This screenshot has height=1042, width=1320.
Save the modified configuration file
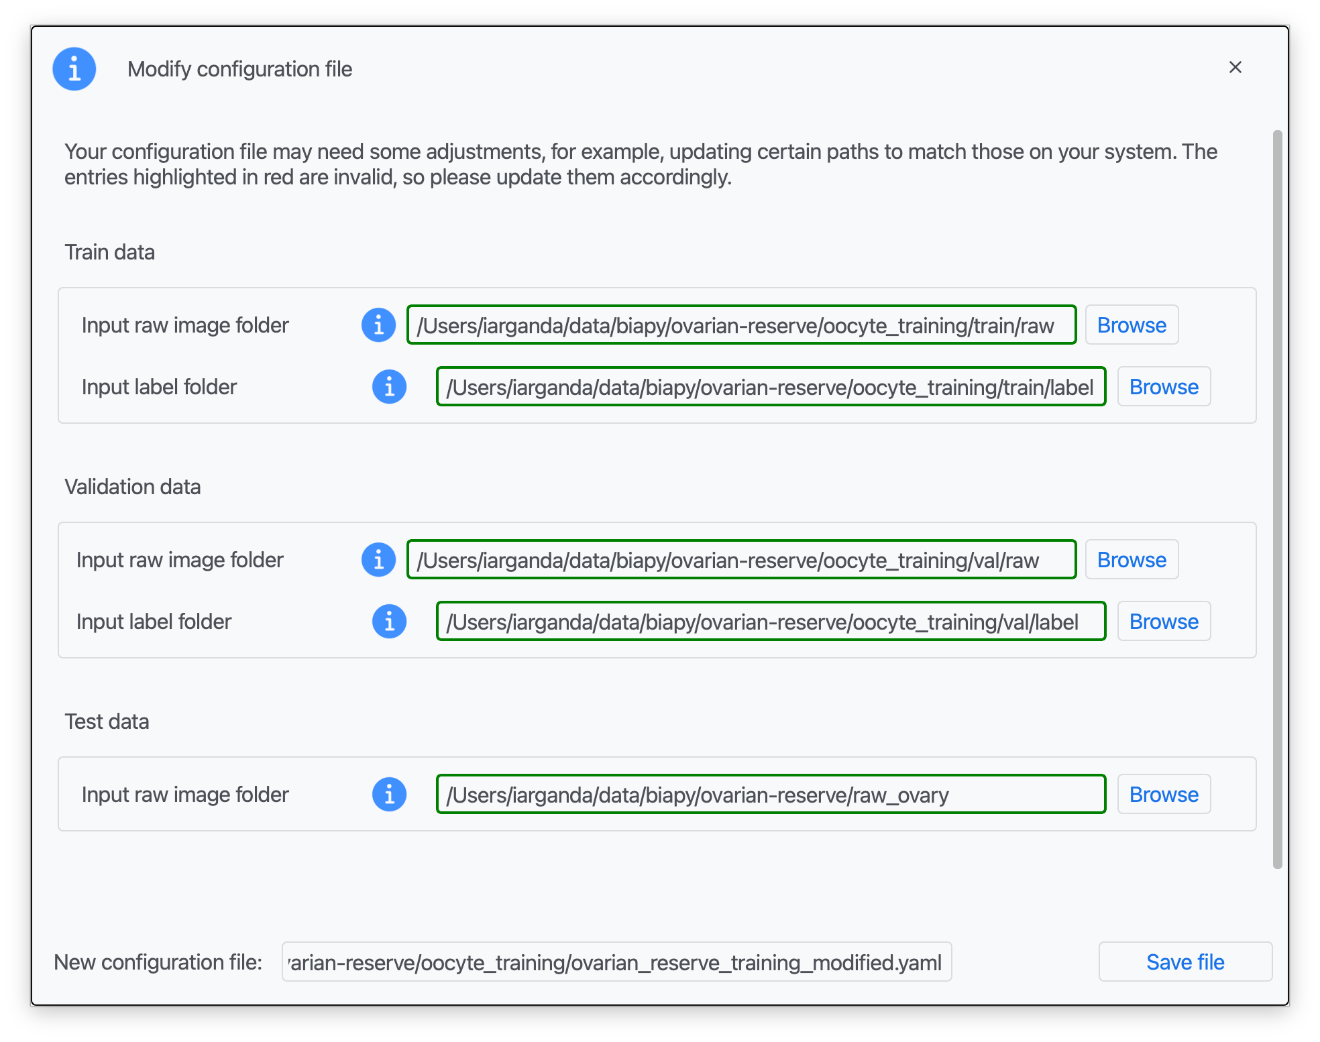tap(1185, 962)
